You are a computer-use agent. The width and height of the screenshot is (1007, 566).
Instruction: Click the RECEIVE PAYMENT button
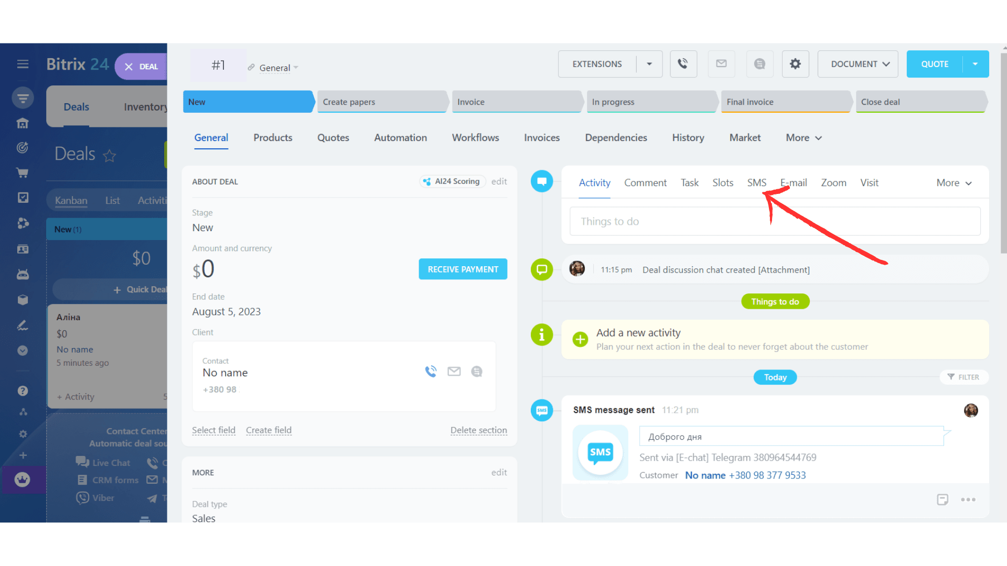tap(463, 269)
